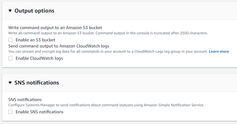Check the Enable SNS notifications box
Viewport: 237px width, 124px height.
[10, 112]
